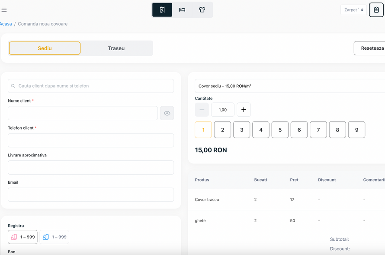385x255 pixels.
Task: Click into the Telefon client field
Action: (x=91, y=140)
